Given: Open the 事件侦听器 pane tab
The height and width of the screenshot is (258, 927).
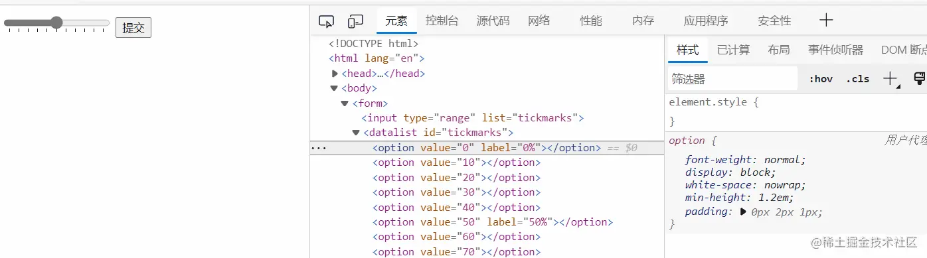Looking at the screenshot, I should click(x=835, y=50).
